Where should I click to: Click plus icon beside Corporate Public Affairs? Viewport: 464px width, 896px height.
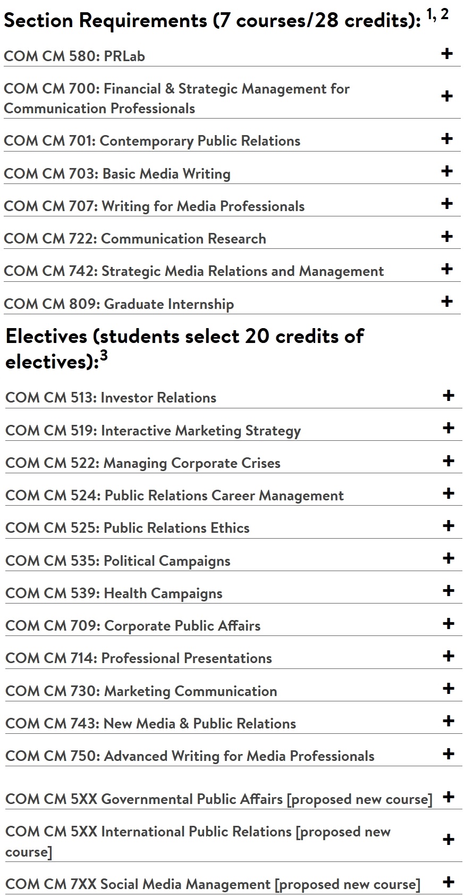(x=448, y=623)
